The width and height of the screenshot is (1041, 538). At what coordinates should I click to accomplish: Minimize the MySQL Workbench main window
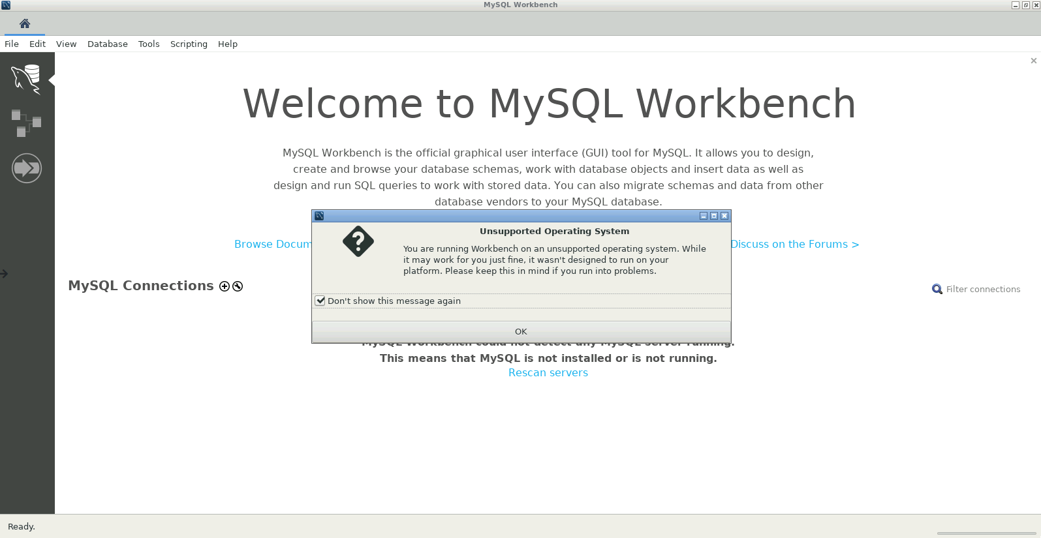[x=1016, y=5]
